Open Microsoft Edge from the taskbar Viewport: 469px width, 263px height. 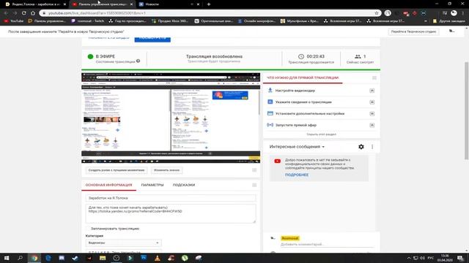pos(48,258)
